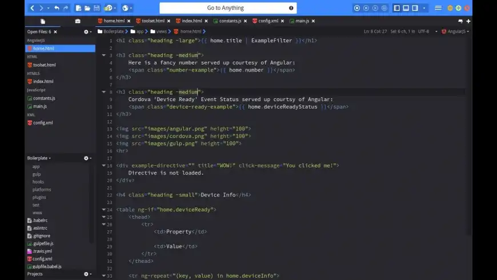Click the Boilerplate breadcrumb folder
497x280 pixels.
(x=111, y=31)
